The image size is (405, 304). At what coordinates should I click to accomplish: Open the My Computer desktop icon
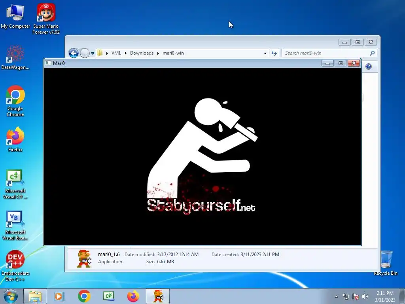click(15, 16)
